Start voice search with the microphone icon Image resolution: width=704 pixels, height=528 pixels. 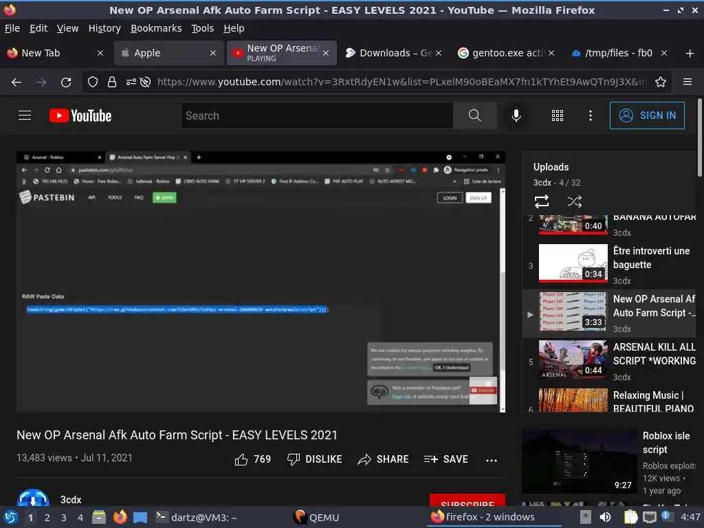point(516,115)
